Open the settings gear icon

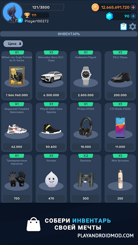click(133, 27)
